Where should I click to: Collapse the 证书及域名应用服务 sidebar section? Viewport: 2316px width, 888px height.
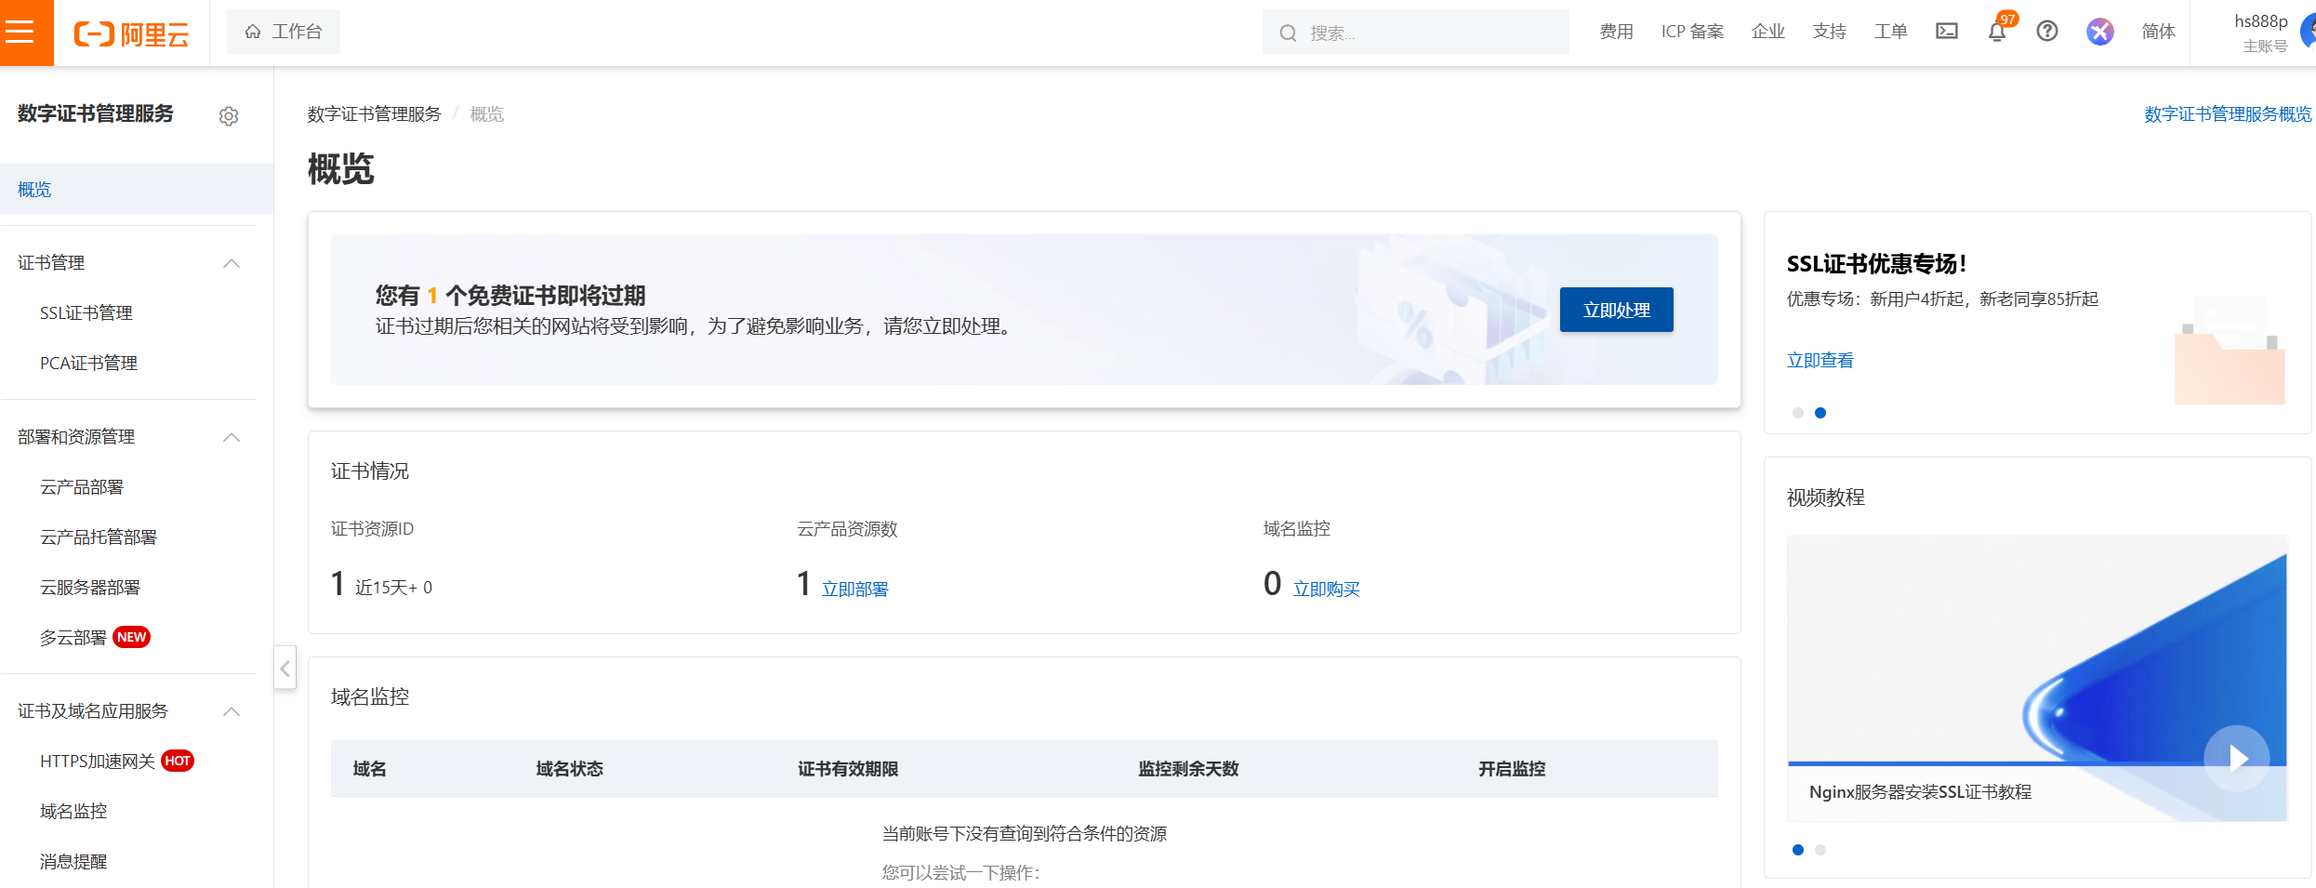[232, 711]
